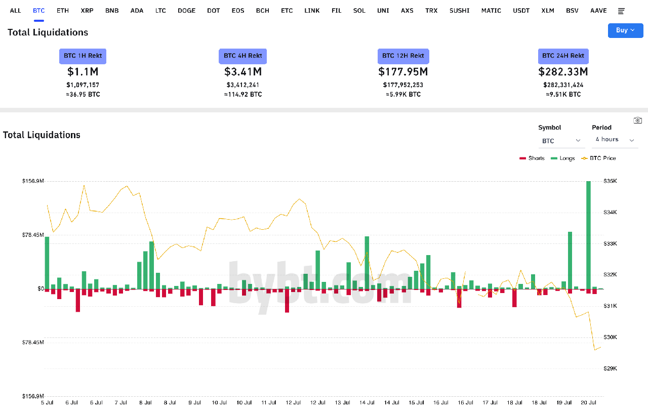Select the AAVE tab
The height and width of the screenshot is (415, 648).
[x=599, y=11]
